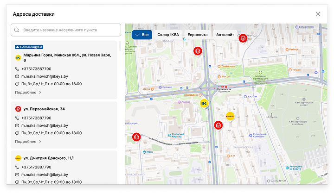Click phone icon in Первомайская card
The image size is (334, 193).
17,118
